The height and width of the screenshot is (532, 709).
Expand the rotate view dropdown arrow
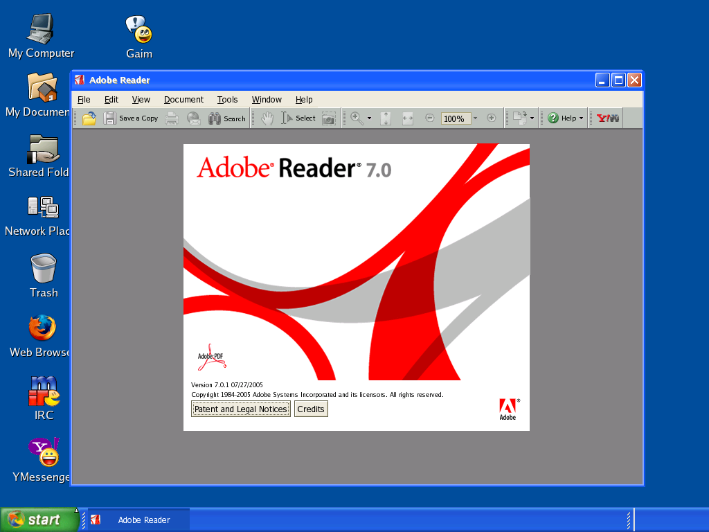[532, 118]
